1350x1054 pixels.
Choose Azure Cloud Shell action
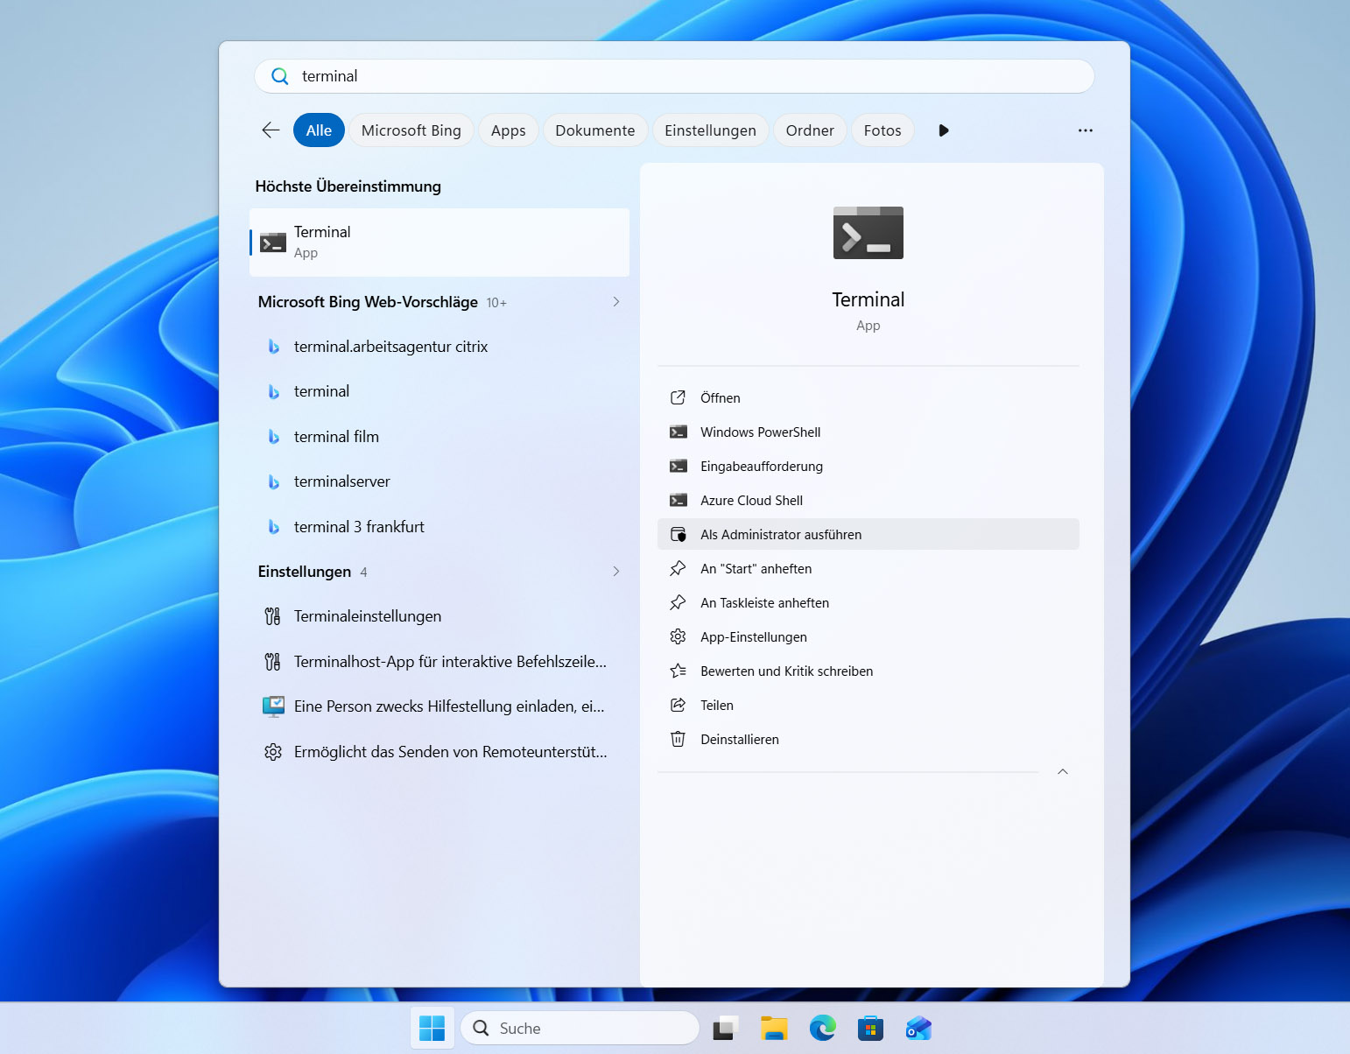coord(868,501)
